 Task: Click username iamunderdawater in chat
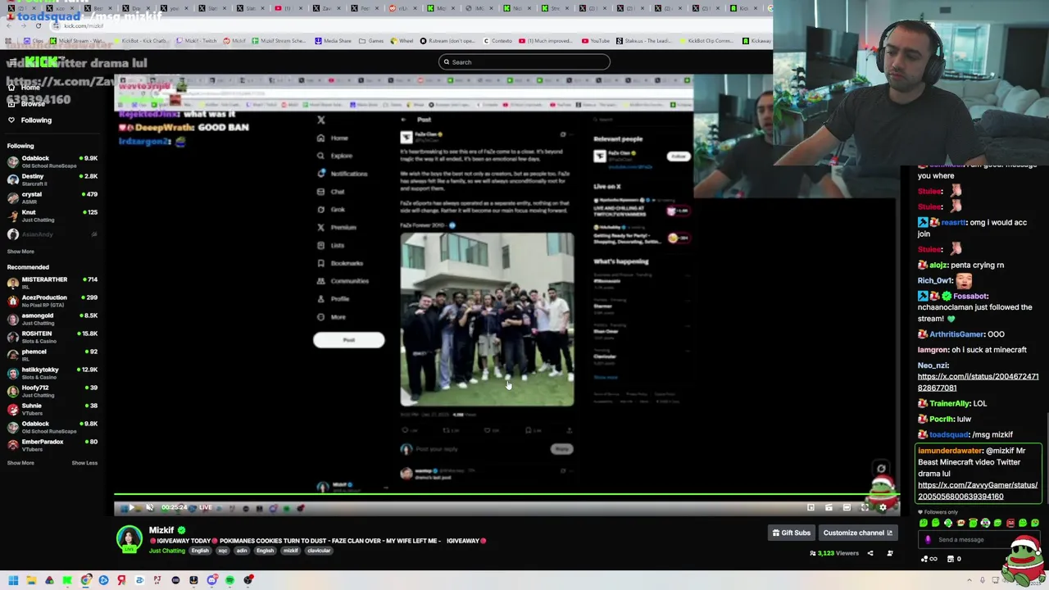pyautogui.click(x=950, y=451)
